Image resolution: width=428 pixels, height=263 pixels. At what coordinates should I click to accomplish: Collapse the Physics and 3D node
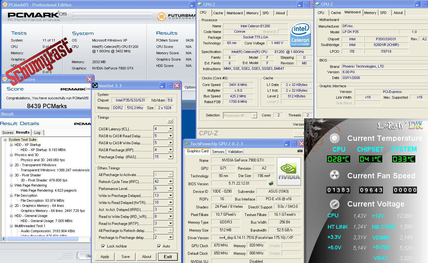11,155
